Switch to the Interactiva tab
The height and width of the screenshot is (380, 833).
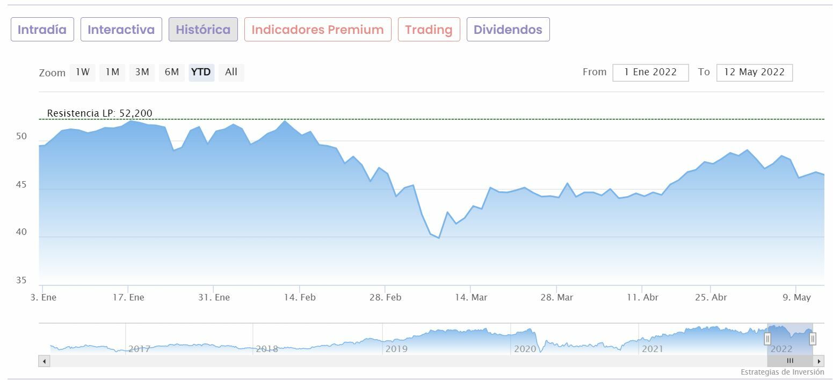point(121,30)
